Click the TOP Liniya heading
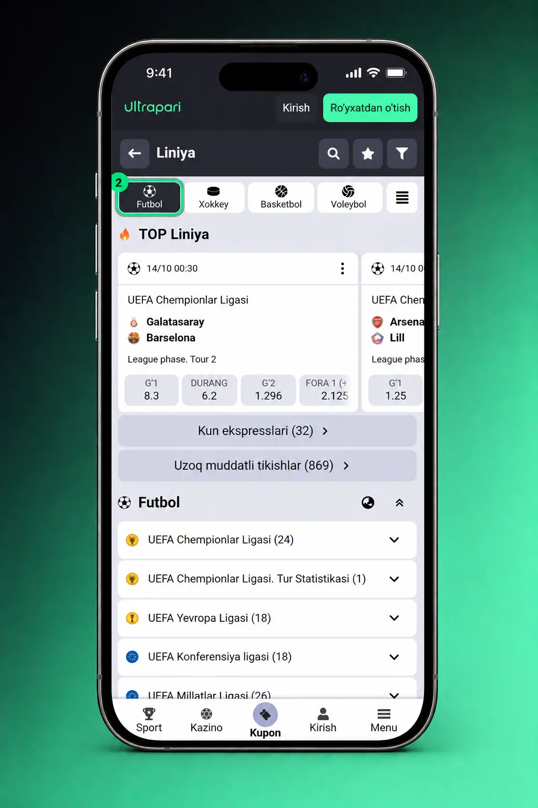538x808 pixels. (174, 234)
